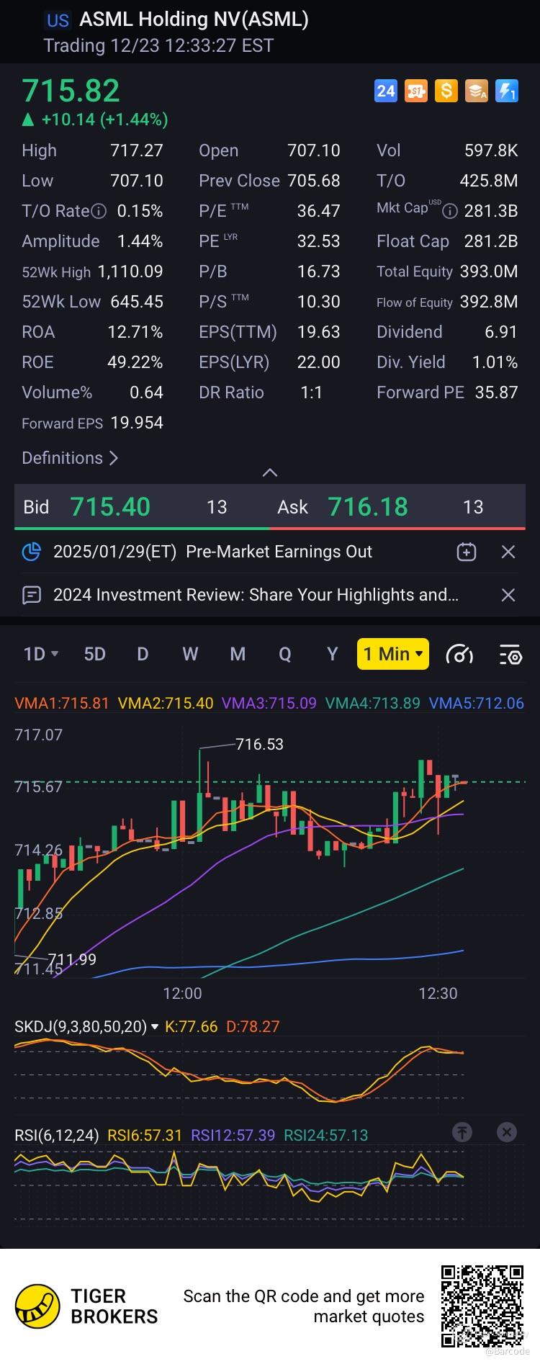Tap ASML Holding NV(ASML) title
540x1364 pixels.
coord(194,19)
